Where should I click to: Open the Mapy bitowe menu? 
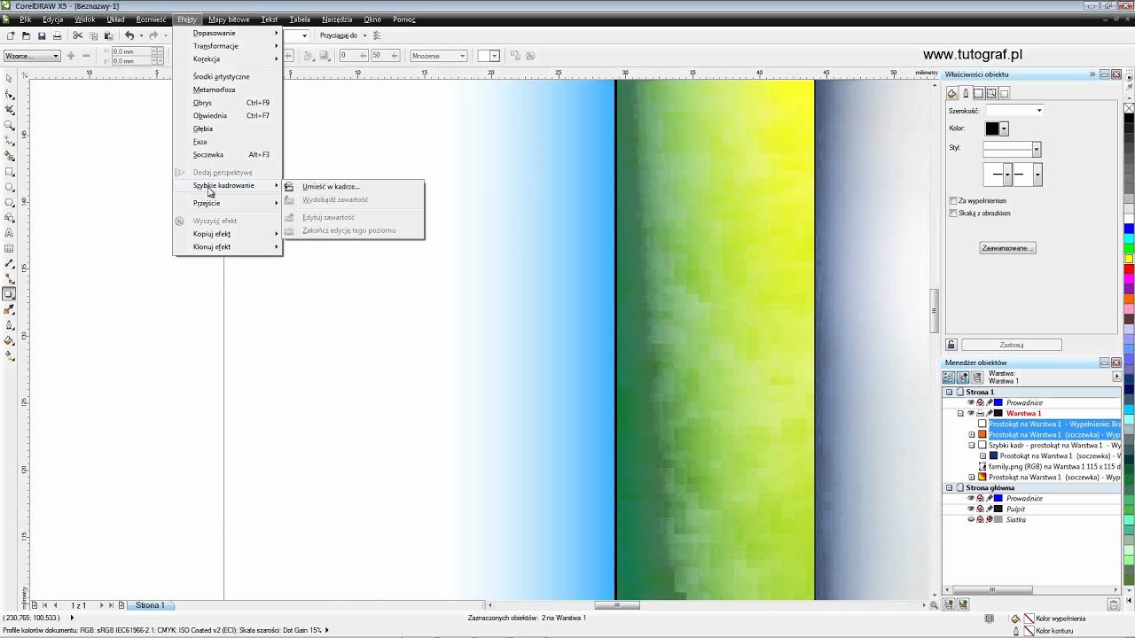click(x=229, y=19)
